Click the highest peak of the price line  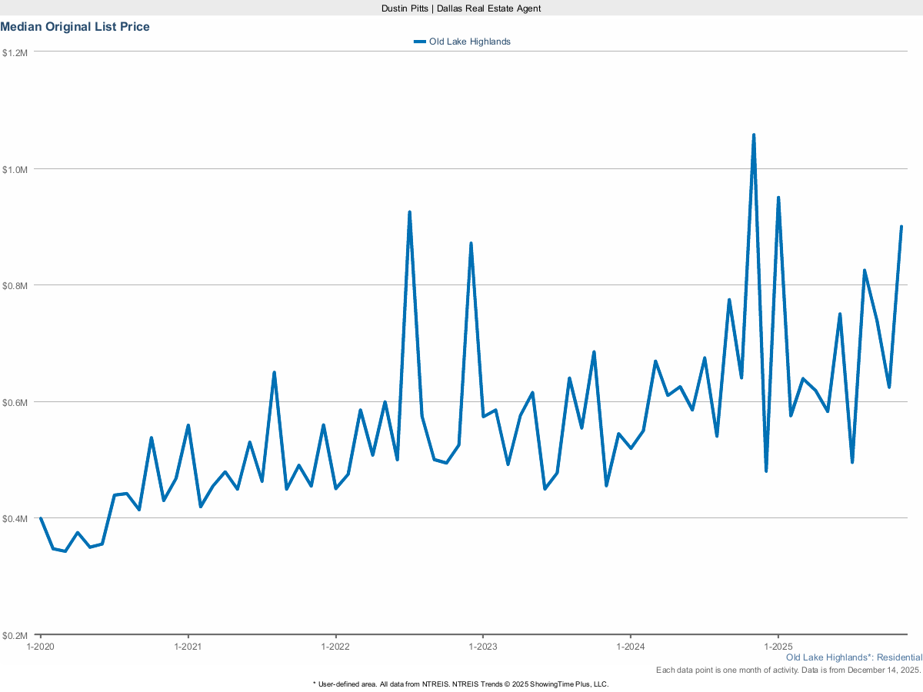coord(754,135)
